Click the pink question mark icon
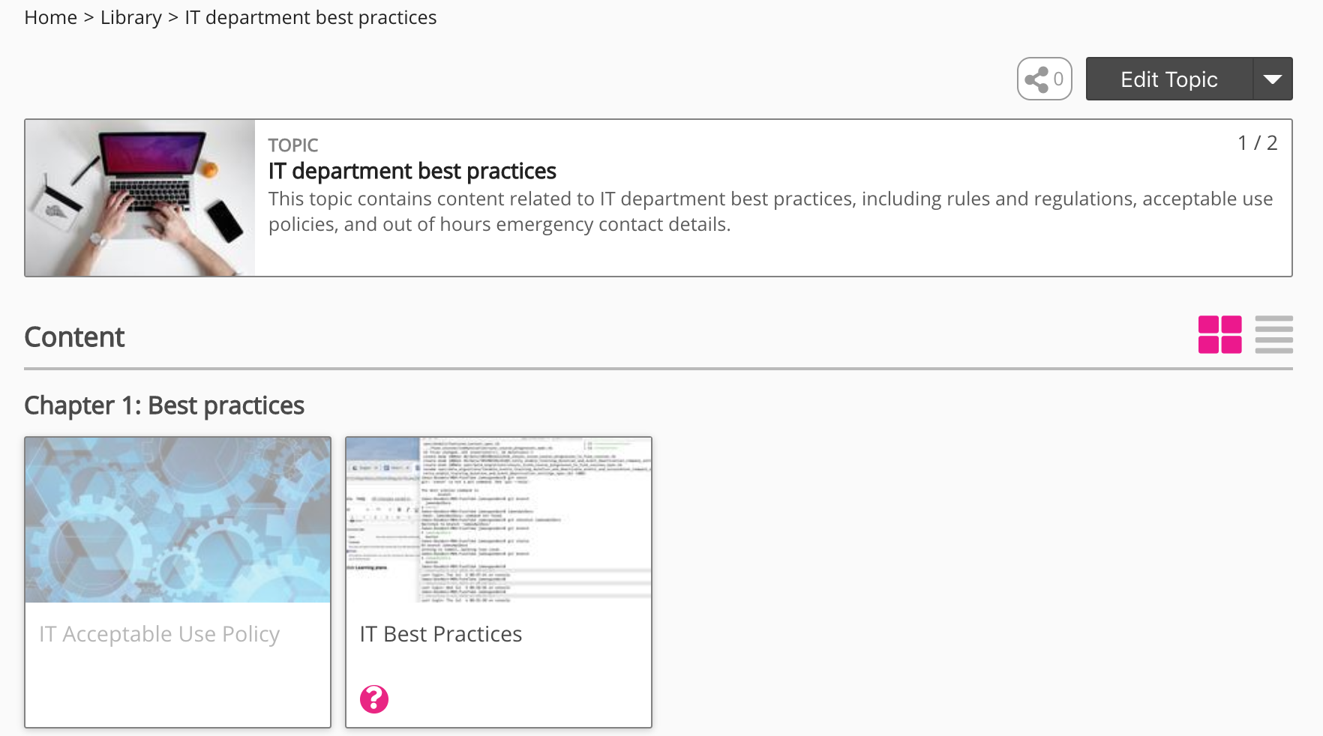The height and width of the screenshot is (736, 1323). 374,699
